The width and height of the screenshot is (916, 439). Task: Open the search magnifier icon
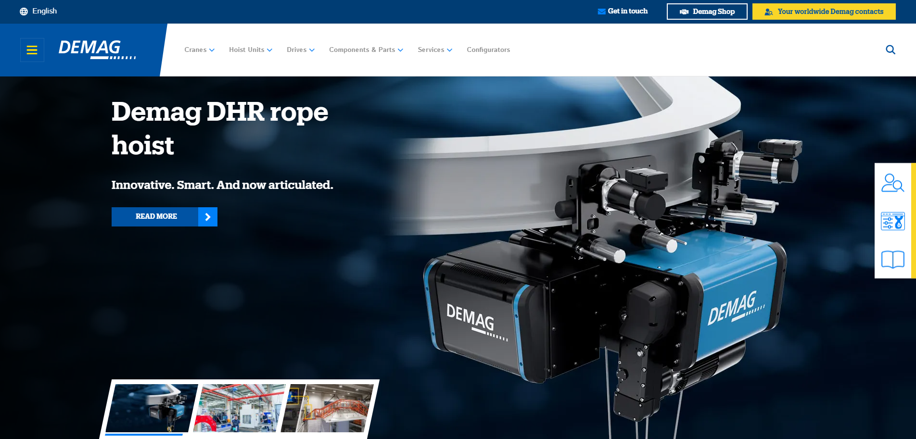pyautogui.click(x=891, y=50)
